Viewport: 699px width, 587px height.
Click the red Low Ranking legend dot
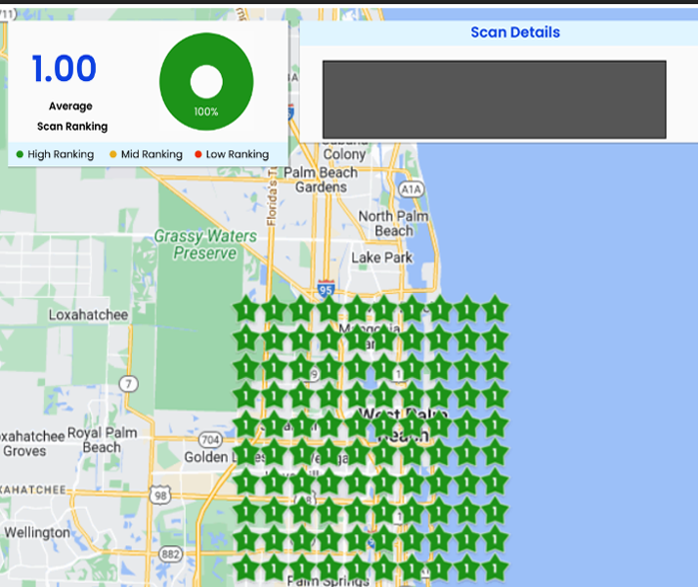click(197, 154)
